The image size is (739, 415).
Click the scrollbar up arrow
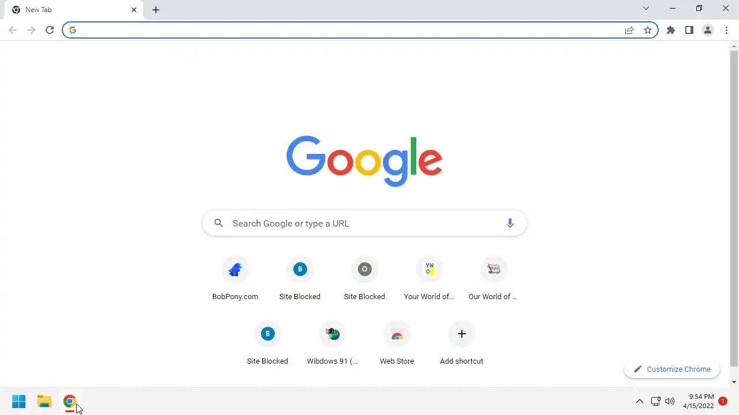click(x=734, y=46)
